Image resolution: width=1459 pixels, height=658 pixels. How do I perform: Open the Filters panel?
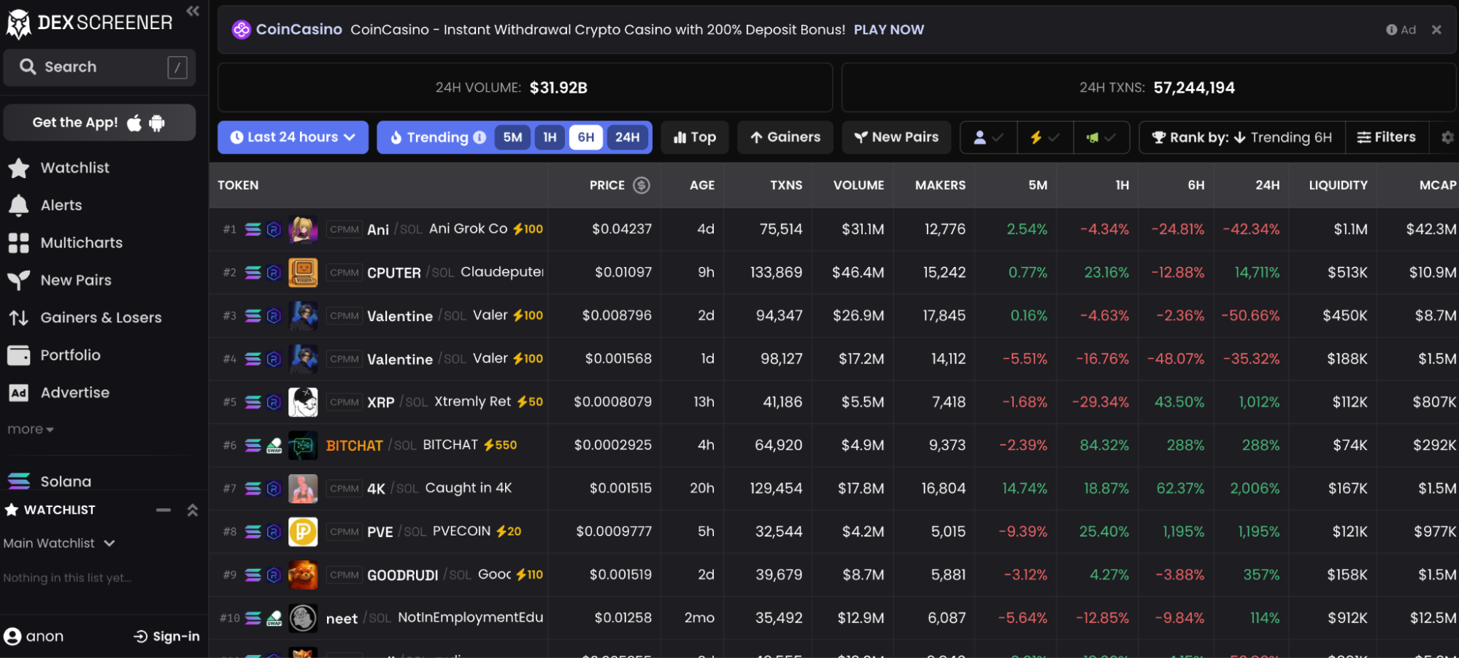(x=1386, y=137)
